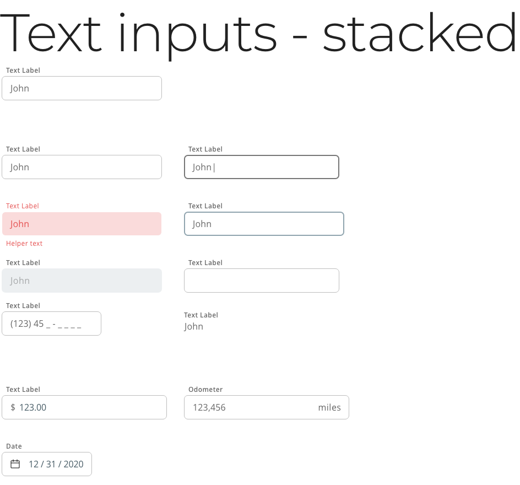Click the blue-gray bordered John input
Viewport: 520px width, 485px height.
pyautogui.click(x=264, y=224)
